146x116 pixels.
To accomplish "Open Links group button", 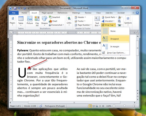I will [69, 21].
